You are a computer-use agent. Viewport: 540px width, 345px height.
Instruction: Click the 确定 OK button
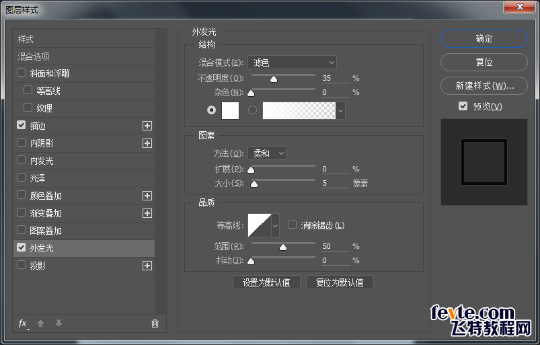[x=484, y=38]
